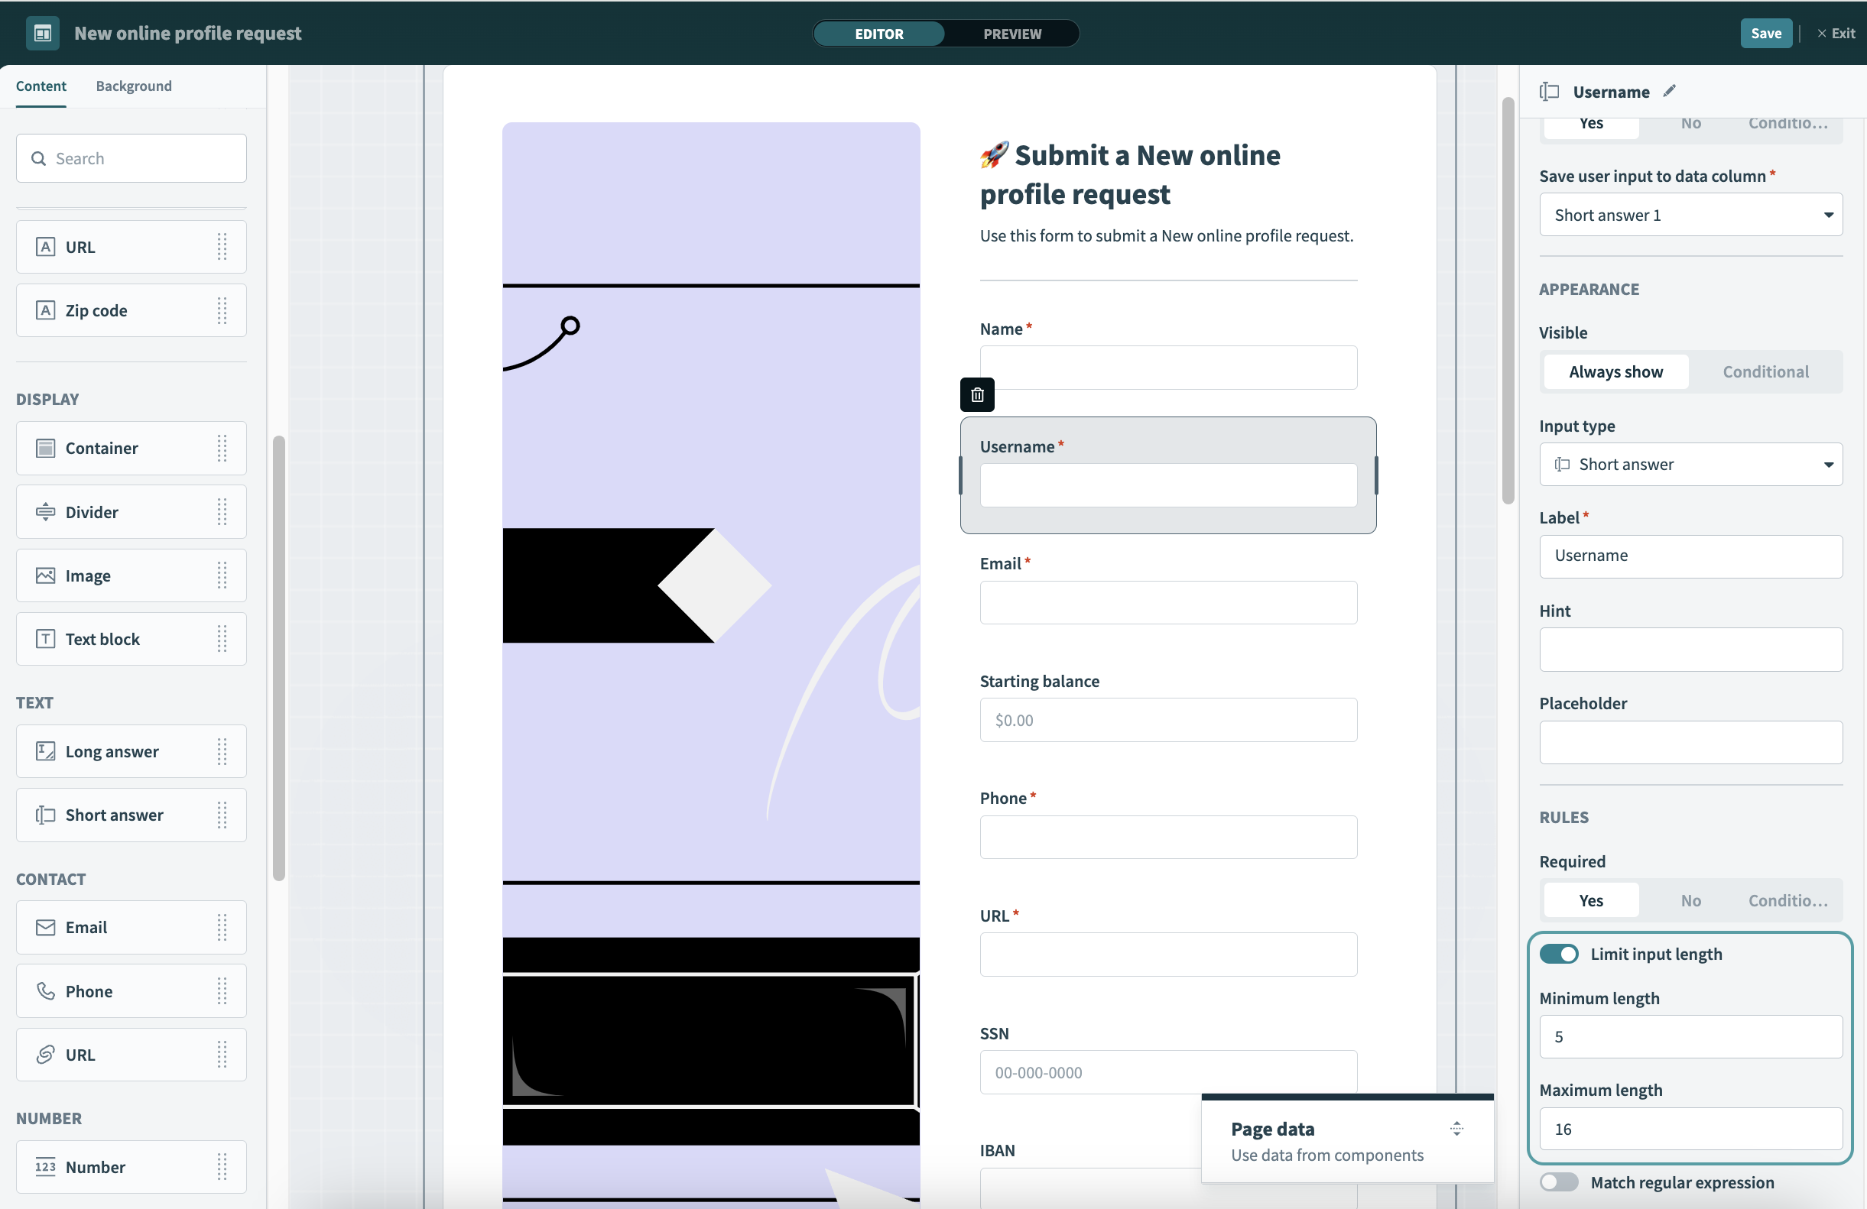Click the form app icon in the header
Viewport: 1867px width, 1209px height.
click(x=42, y=33)
